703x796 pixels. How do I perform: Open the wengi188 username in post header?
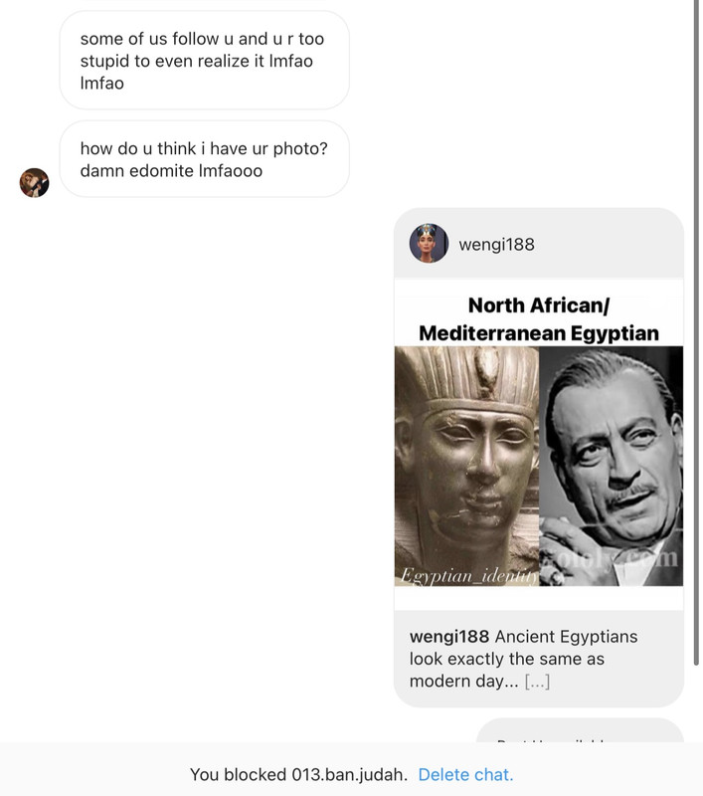click(496, 244)
